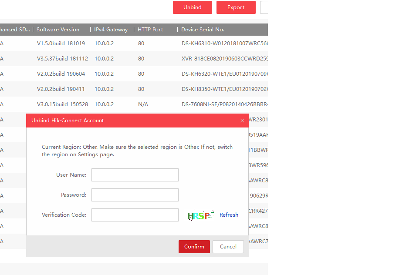Click the partially visible button right of Export
The image size is (416, 275).
tap(264, 7)
